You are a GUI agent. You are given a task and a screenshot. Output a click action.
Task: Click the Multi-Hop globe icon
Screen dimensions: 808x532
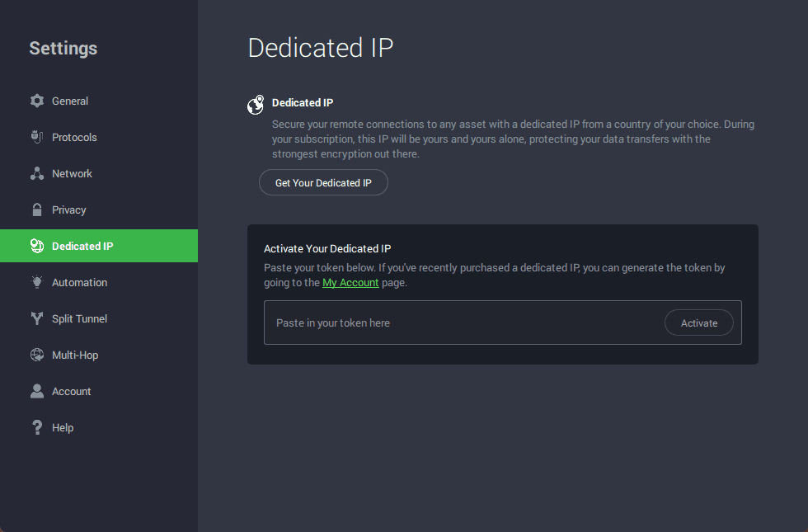(36, 355)
